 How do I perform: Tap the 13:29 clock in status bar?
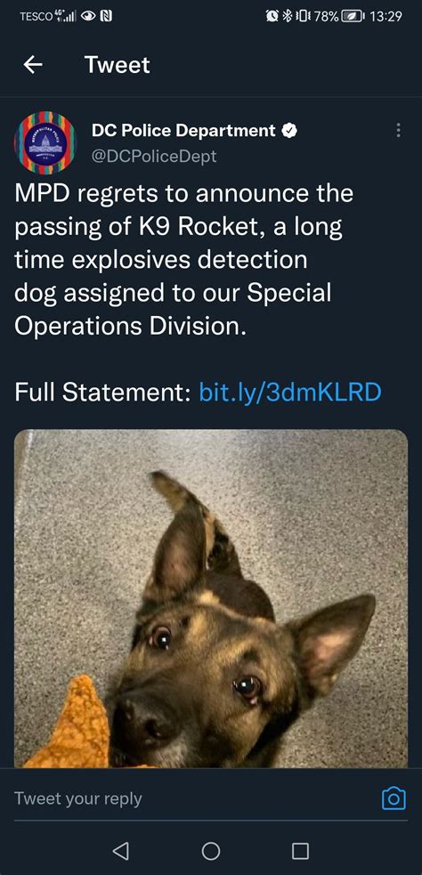pos(385,16)
